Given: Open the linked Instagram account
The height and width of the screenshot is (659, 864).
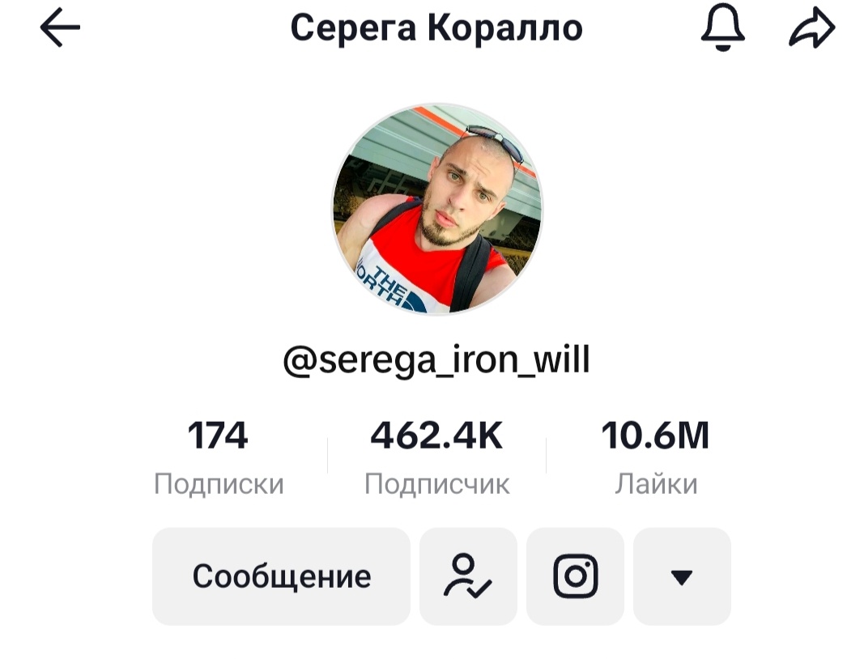Looking at the screenshot, I should [575, 576].
